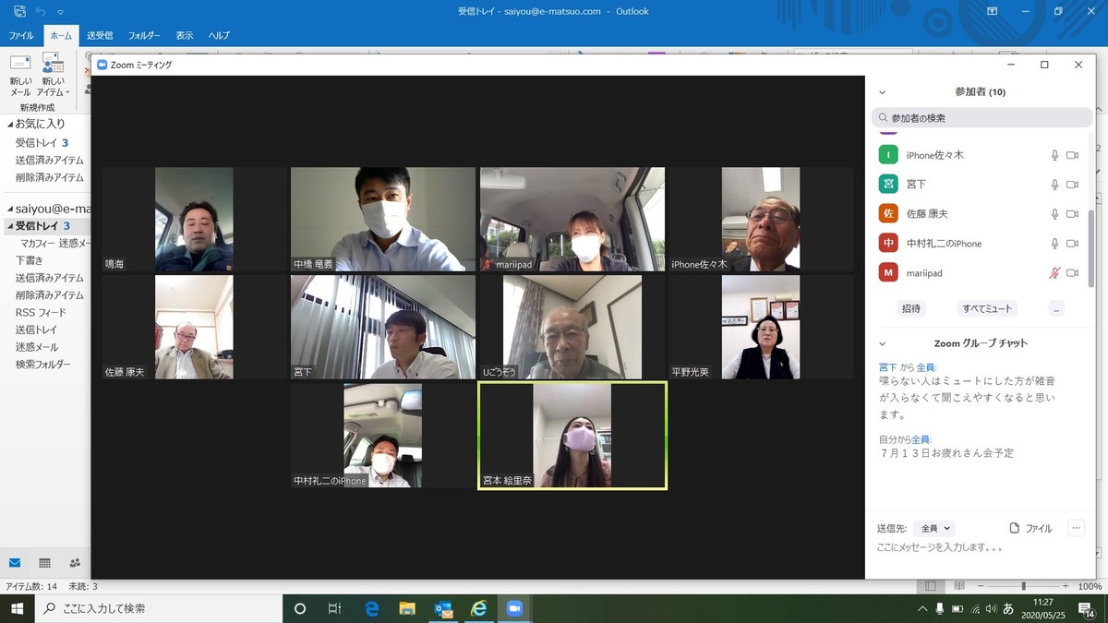Click red M avatar of mariipad

[x=887, y=273]
